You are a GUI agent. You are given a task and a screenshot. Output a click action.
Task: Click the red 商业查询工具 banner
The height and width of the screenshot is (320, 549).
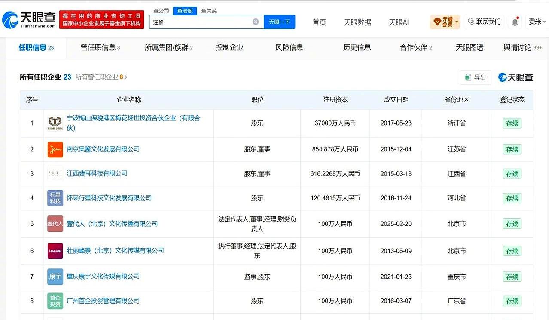(102, 20)
